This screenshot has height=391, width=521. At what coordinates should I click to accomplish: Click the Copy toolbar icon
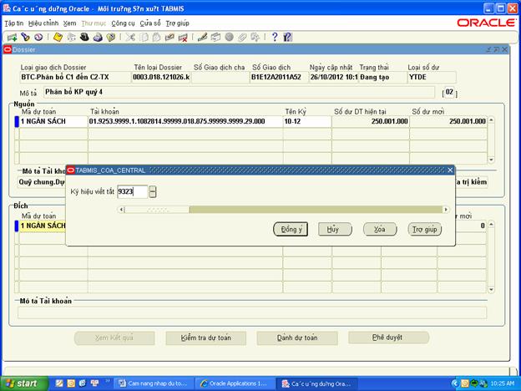[x=144, y=38]
